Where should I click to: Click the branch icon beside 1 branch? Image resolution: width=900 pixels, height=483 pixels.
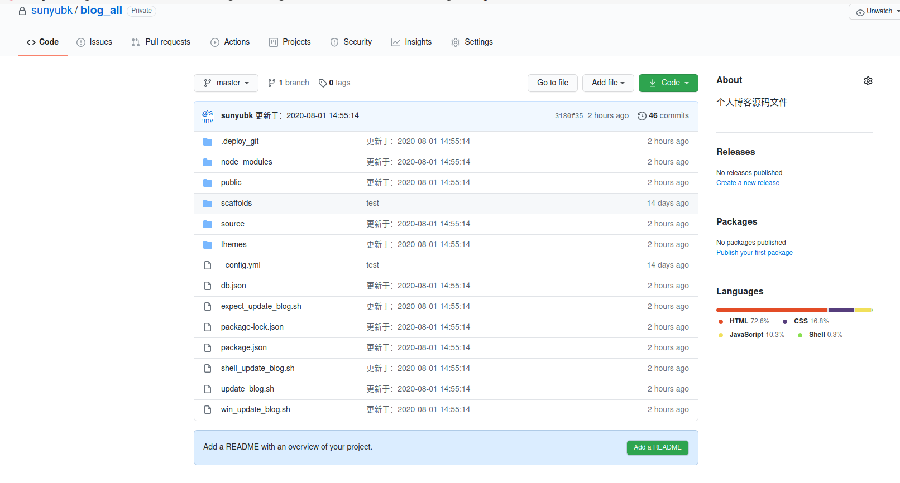coord(272,83)
